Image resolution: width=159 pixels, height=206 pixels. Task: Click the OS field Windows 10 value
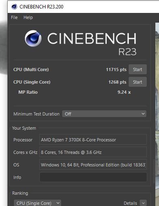(x=93, y=165)
